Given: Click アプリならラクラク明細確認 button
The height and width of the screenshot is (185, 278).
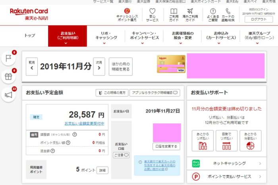Looking at the screenshot, I should (155, 93).
